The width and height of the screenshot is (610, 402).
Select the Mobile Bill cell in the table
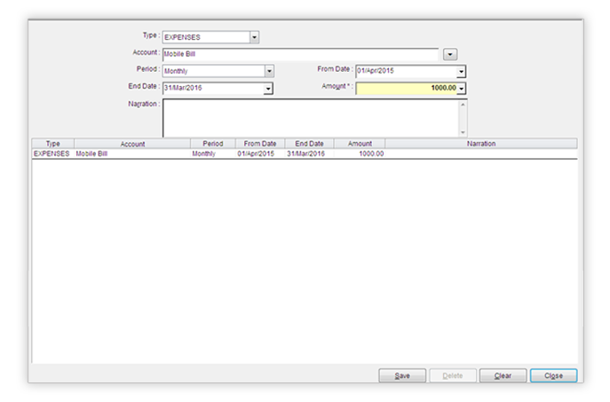[x=132, y=154]
